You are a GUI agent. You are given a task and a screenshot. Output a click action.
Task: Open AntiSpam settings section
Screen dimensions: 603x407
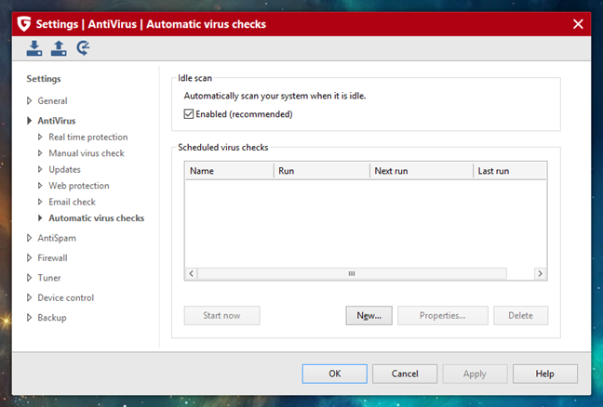coord(57,238)
